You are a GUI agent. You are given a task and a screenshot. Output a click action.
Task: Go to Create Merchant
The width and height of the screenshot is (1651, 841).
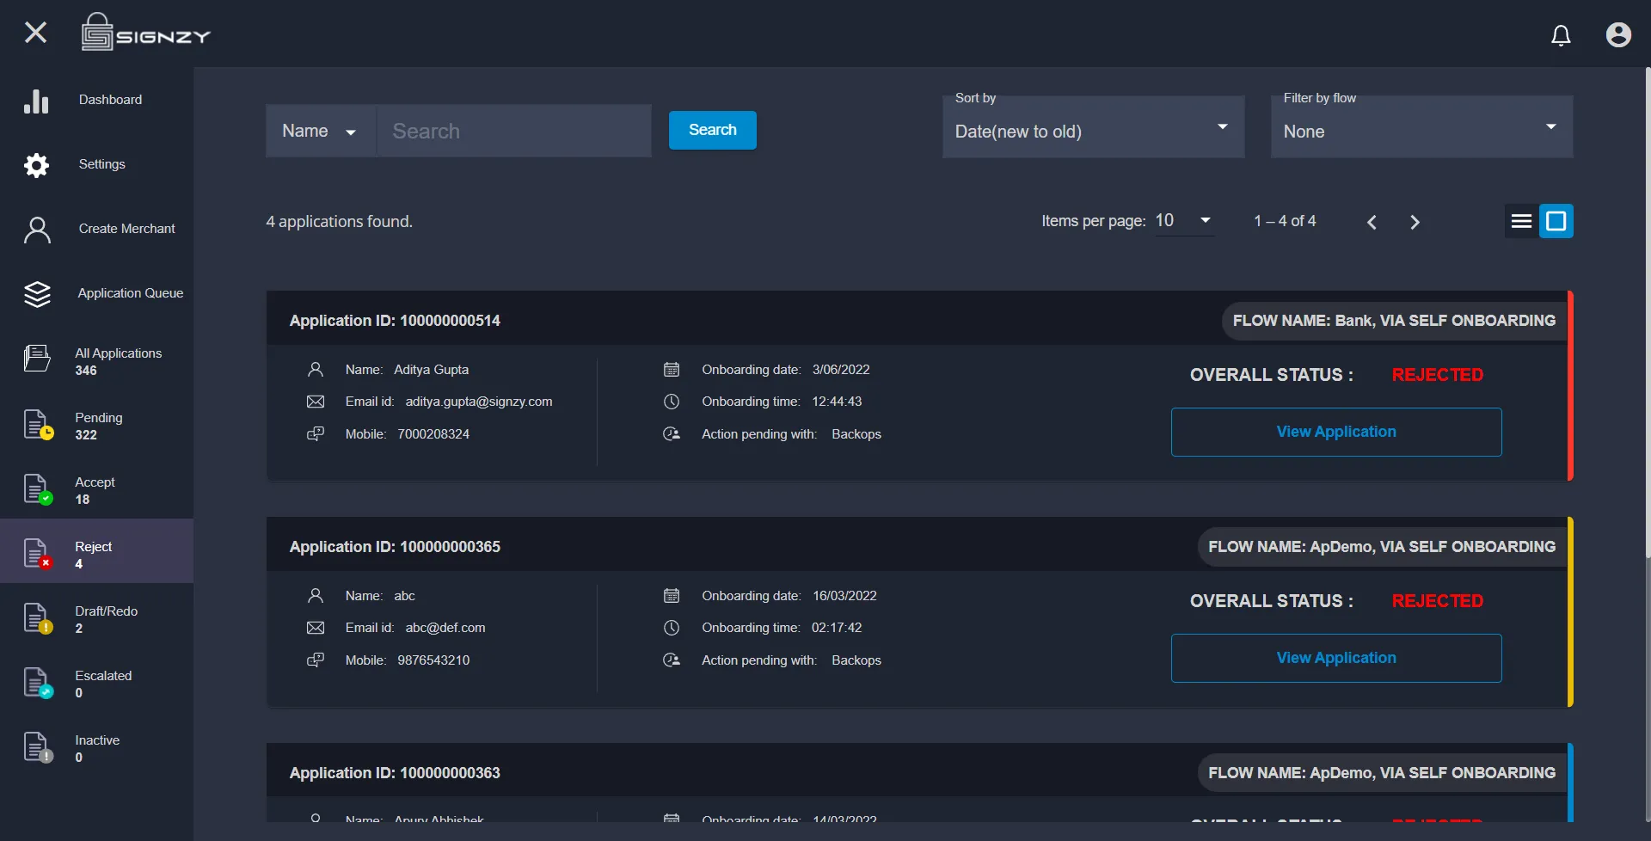[96, 229]
